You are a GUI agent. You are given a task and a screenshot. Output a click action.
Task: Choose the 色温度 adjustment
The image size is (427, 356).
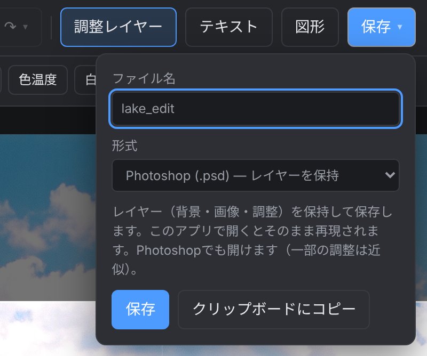38,80
